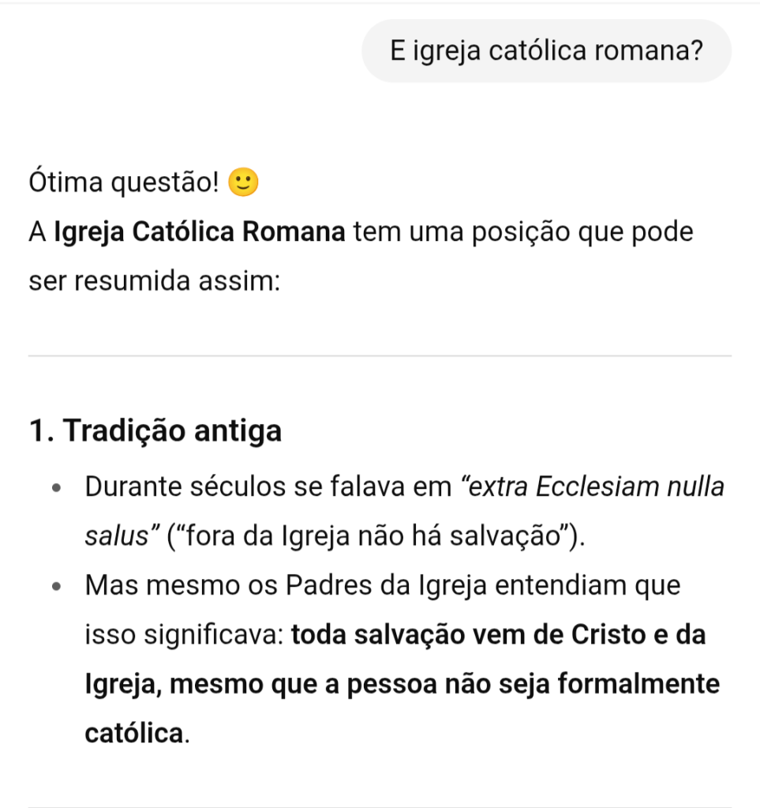760x808 pixels.
Task: Click the words "tem uma posição que pode"
Action: (x=524, y=233)
